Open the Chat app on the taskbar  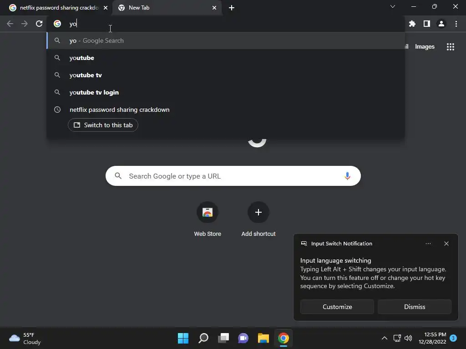pyautogui.click(x=243, y=338)
